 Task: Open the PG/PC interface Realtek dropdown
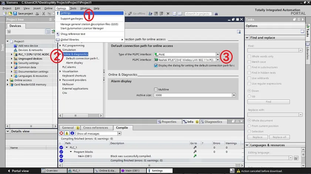point(218,60)
